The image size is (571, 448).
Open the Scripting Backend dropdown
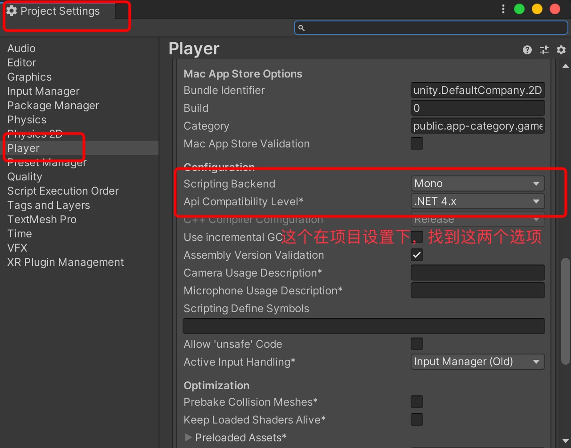pos(477,183)
